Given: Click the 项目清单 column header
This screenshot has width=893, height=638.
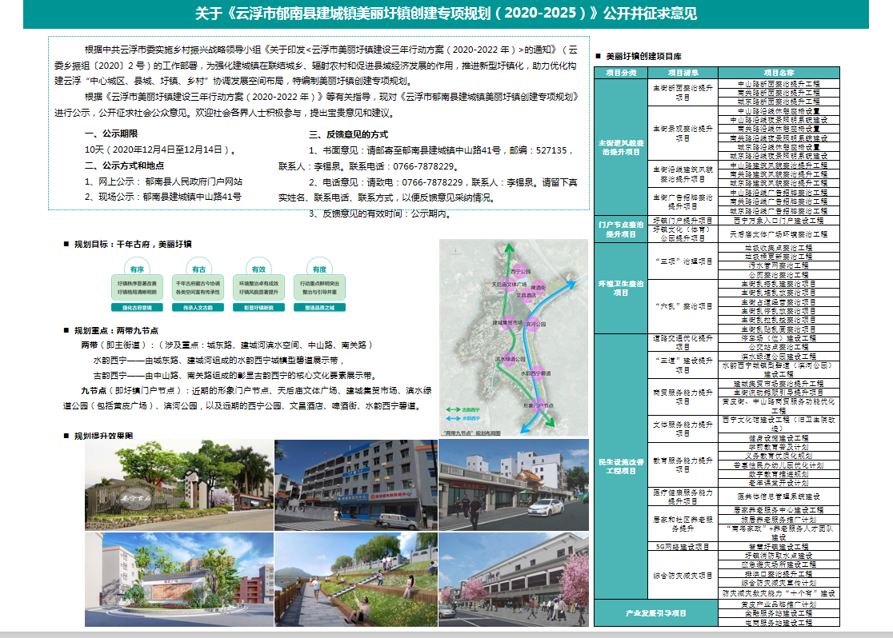Looking at the screenshot, I should tap(683, 73).
